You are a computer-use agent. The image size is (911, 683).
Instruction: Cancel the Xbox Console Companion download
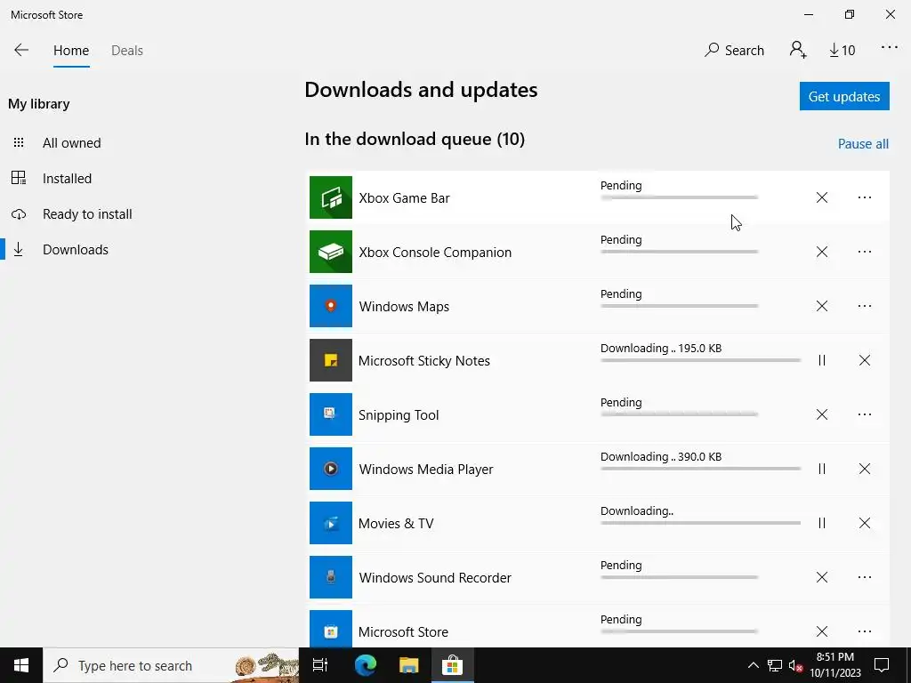(x=821, y=252)
